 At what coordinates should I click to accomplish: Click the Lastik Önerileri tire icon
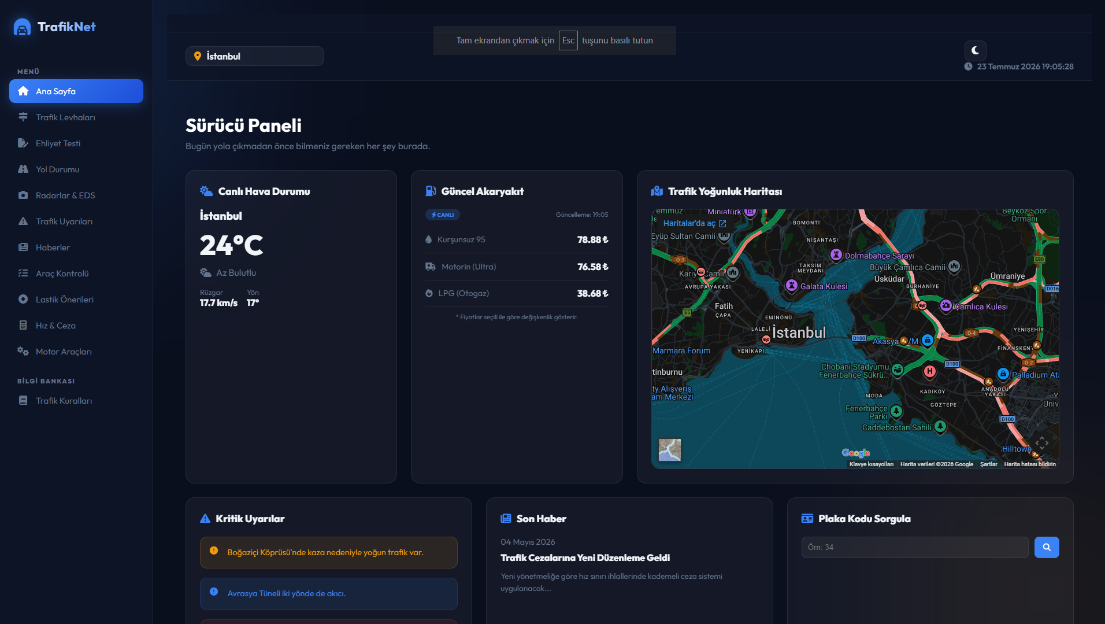pos(23,300)
